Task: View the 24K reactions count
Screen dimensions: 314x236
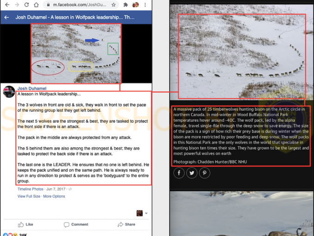Action: click(23, 235)
